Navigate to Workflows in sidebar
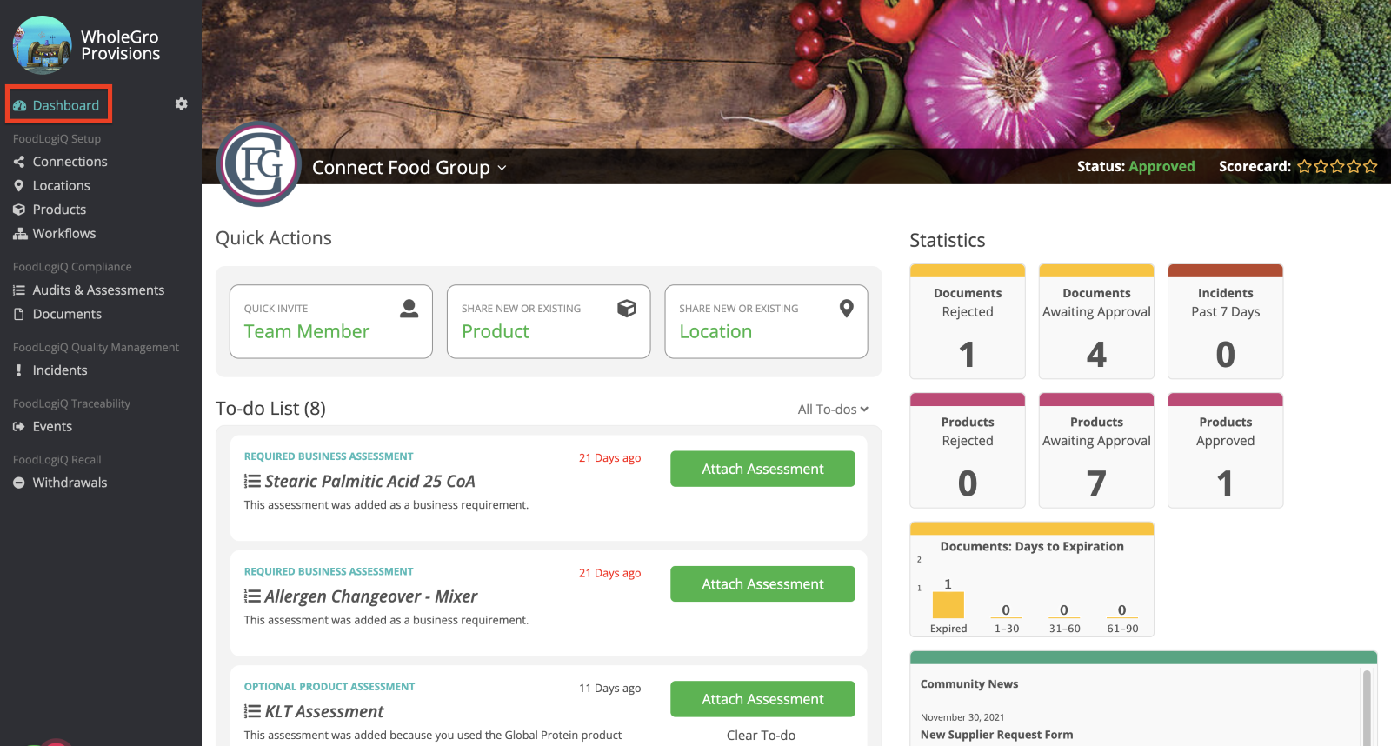This screenshot has width=1391, height=746. [64, 233]
